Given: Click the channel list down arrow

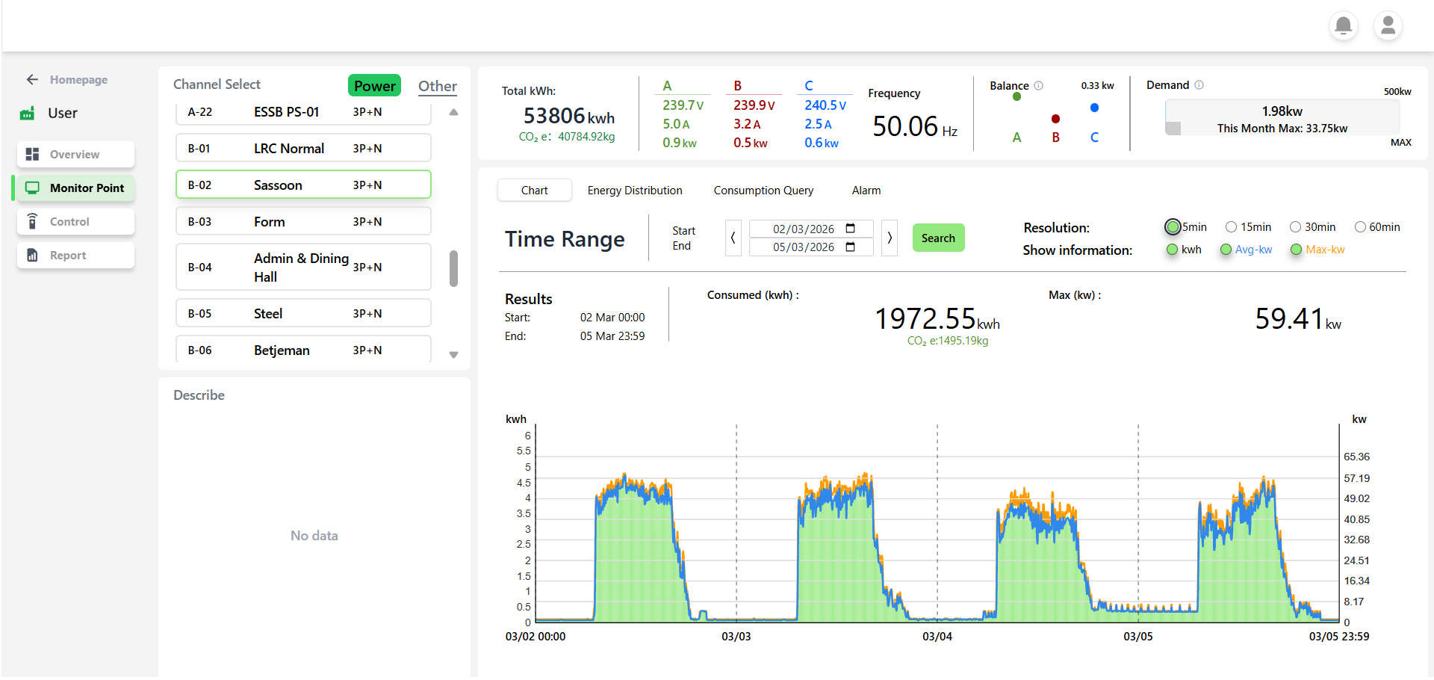Looking at the screenshot, I should pos(453,355).
